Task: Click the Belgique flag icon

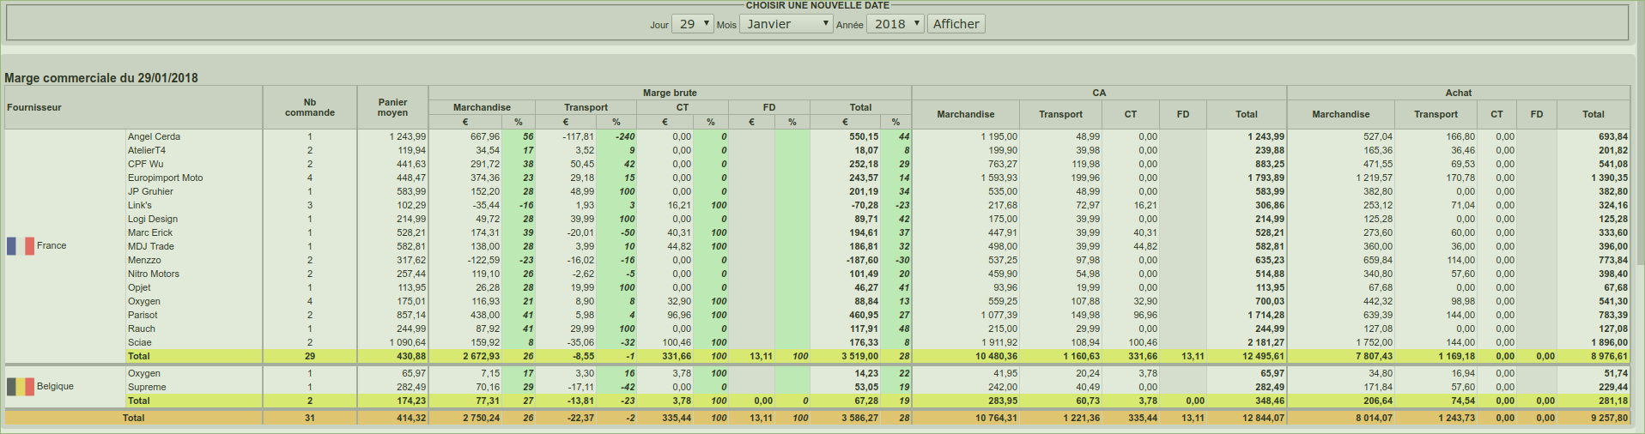Action: (21, 387)
